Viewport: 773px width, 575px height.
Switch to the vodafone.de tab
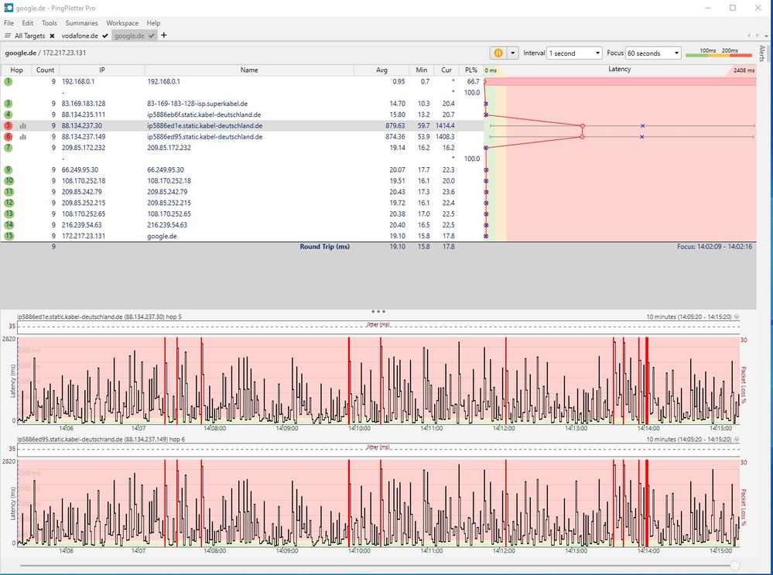80,36
